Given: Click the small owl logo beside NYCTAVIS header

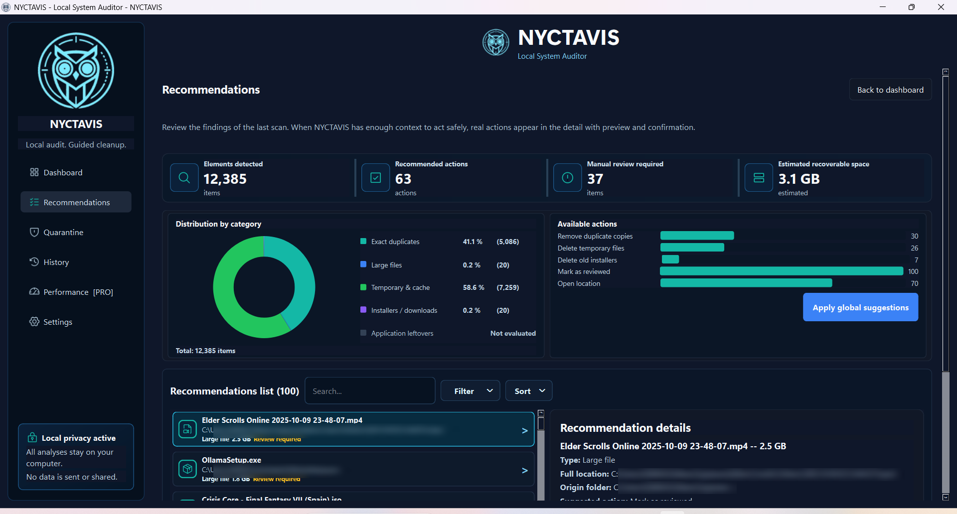Looking at the screenshot, I should coord(495,42).
